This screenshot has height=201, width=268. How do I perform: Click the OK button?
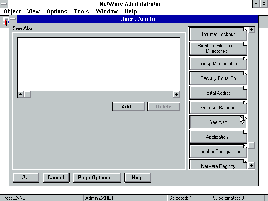pyautogui.click(x=26, y=178)
